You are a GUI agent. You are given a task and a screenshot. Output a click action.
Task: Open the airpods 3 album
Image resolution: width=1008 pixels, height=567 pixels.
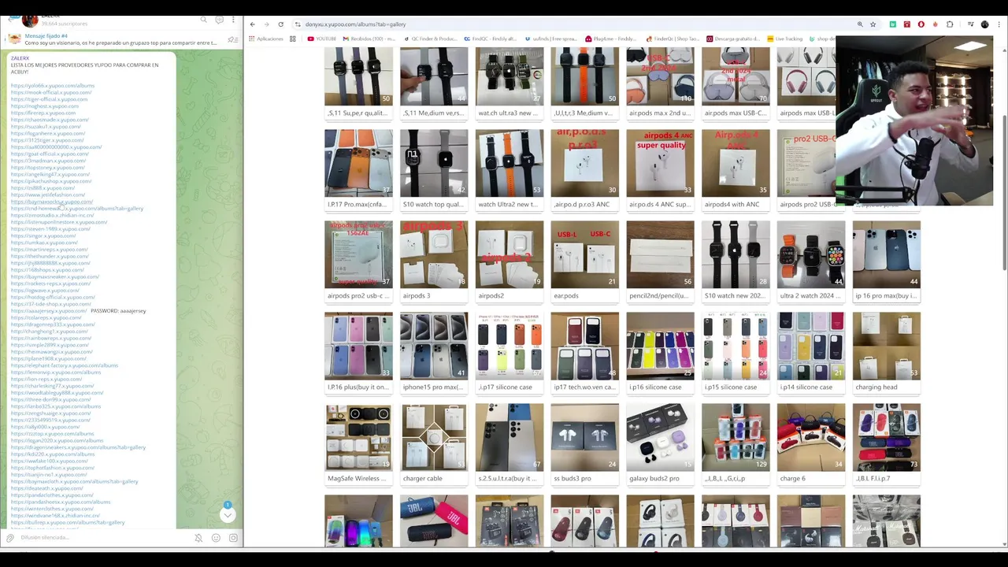pos(433,261)
